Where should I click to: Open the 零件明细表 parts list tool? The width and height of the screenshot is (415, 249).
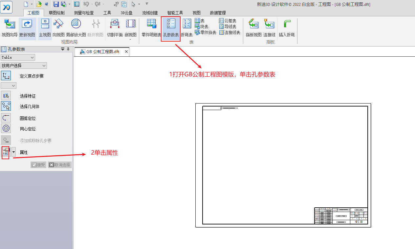point(151,28)
